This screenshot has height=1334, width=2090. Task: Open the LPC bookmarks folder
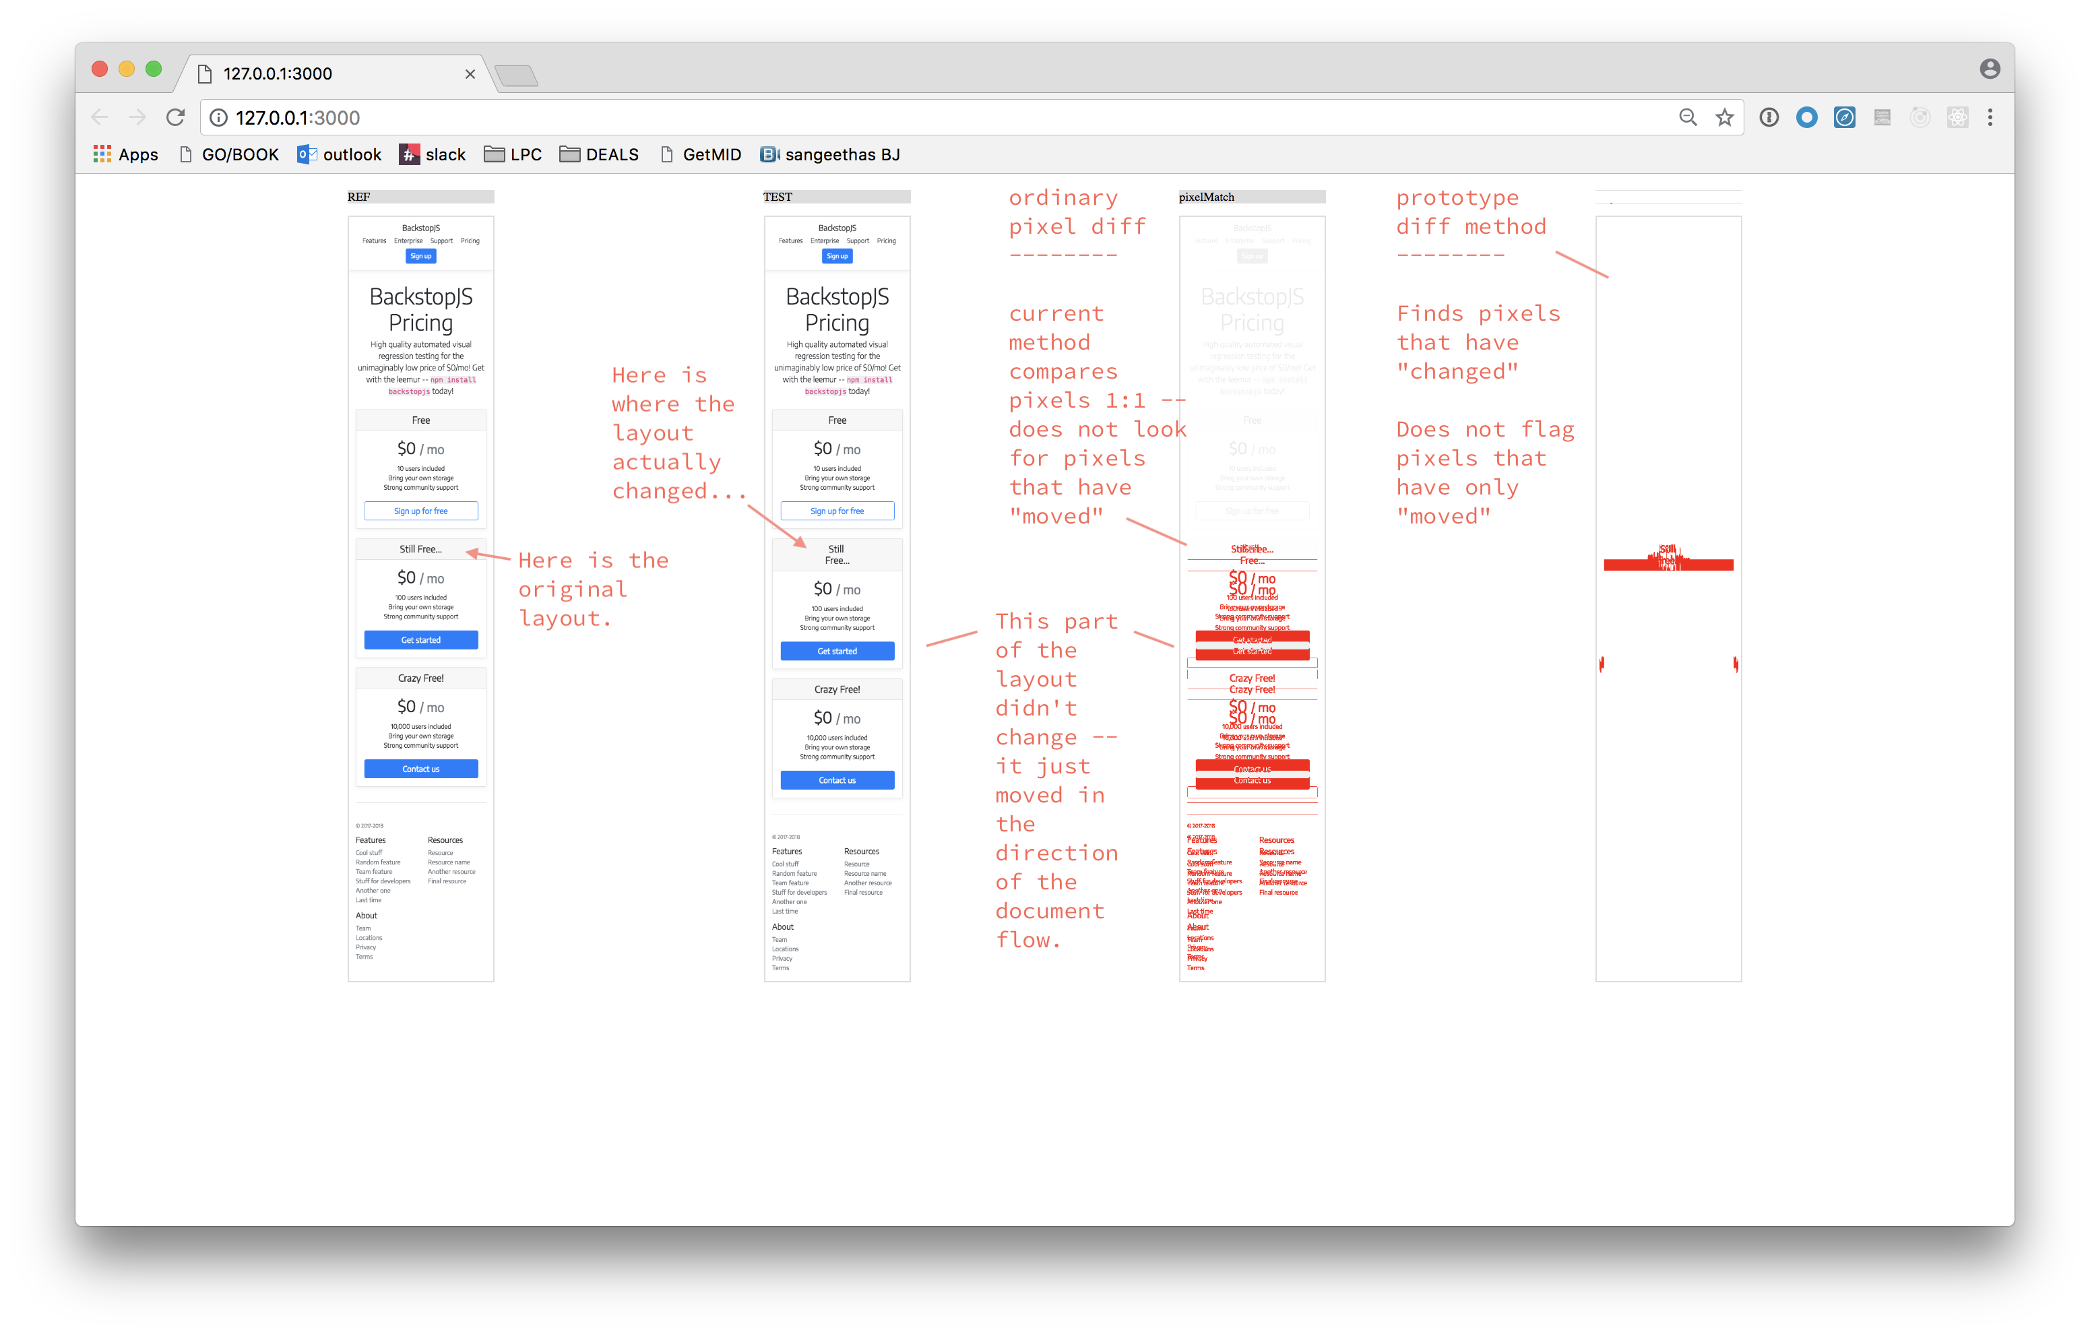click(x=513, y=154)
